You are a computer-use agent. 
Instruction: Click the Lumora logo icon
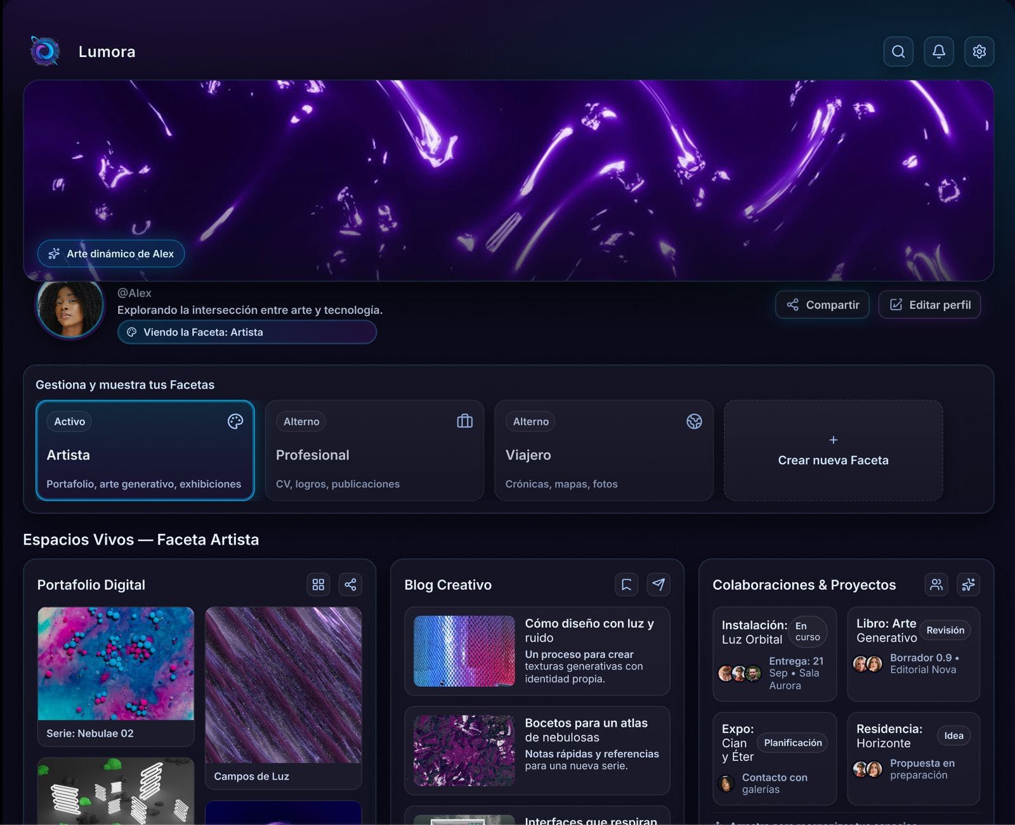45,51
